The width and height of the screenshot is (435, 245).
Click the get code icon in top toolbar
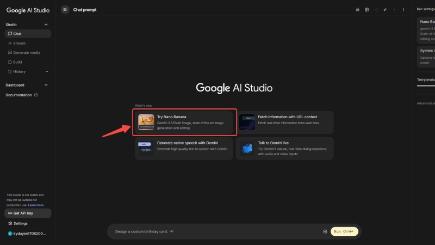click(x=385, y=9)
